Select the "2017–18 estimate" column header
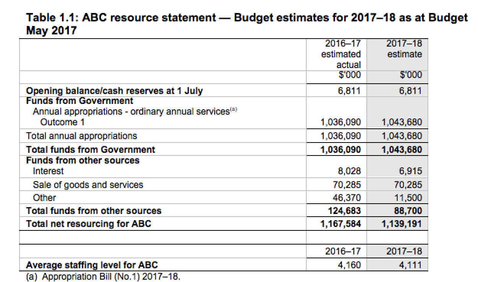 click(405, 49)
